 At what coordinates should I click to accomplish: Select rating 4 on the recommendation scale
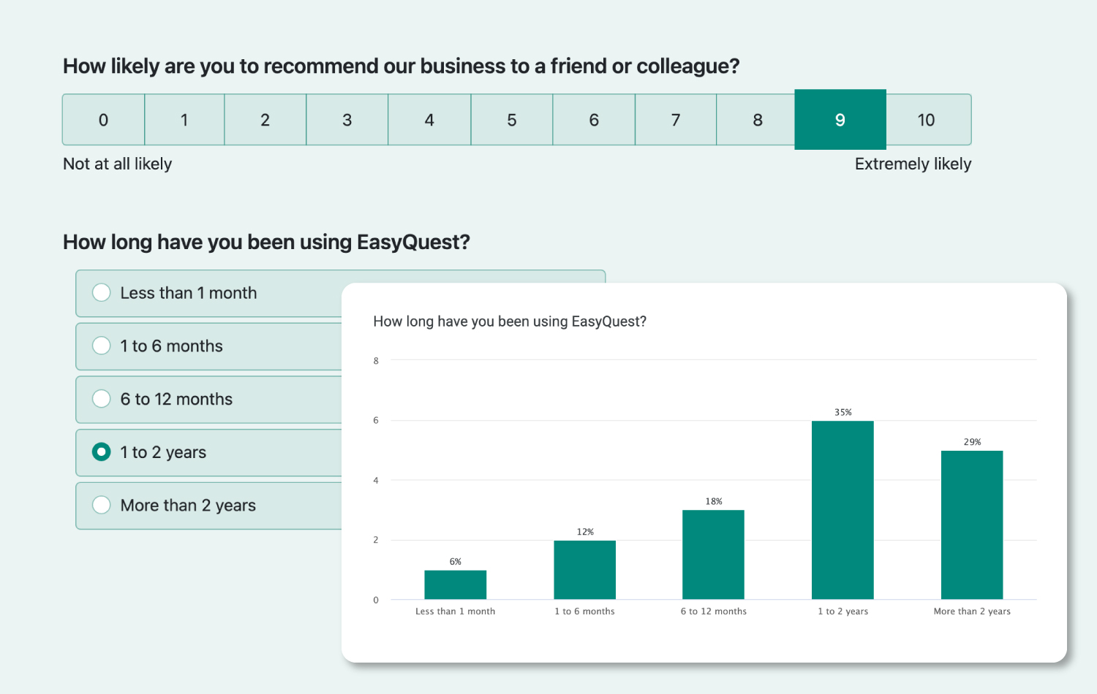point(429,119)
